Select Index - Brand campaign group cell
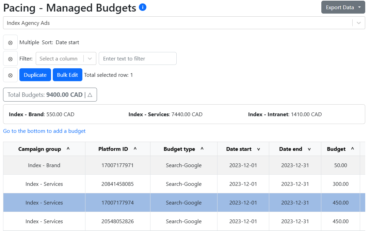The image size is (370, 231). pyautogui.click(x=44, y=165)
